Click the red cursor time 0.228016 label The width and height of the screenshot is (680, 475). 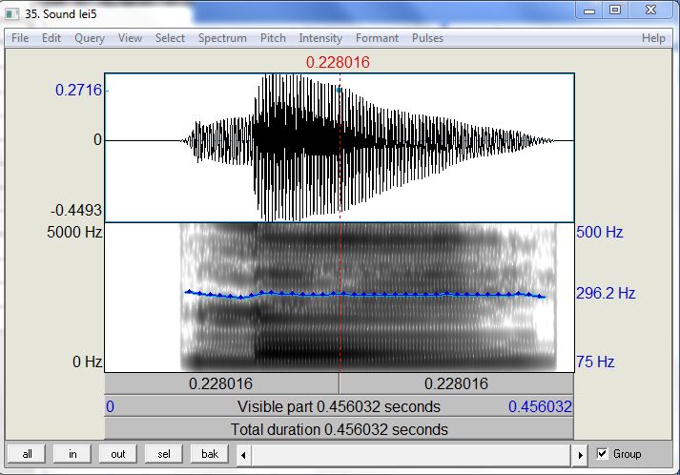338,62
